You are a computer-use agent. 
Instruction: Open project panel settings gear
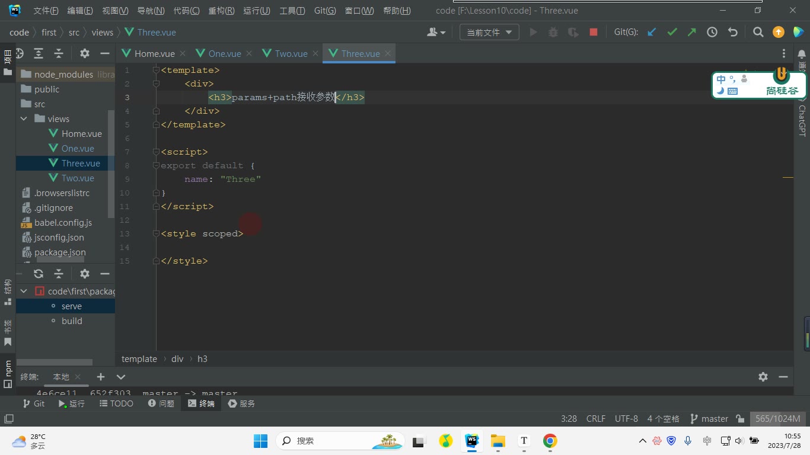85,53
